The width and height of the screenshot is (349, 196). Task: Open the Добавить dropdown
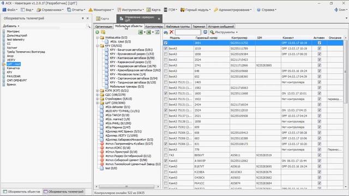point(11,26)
